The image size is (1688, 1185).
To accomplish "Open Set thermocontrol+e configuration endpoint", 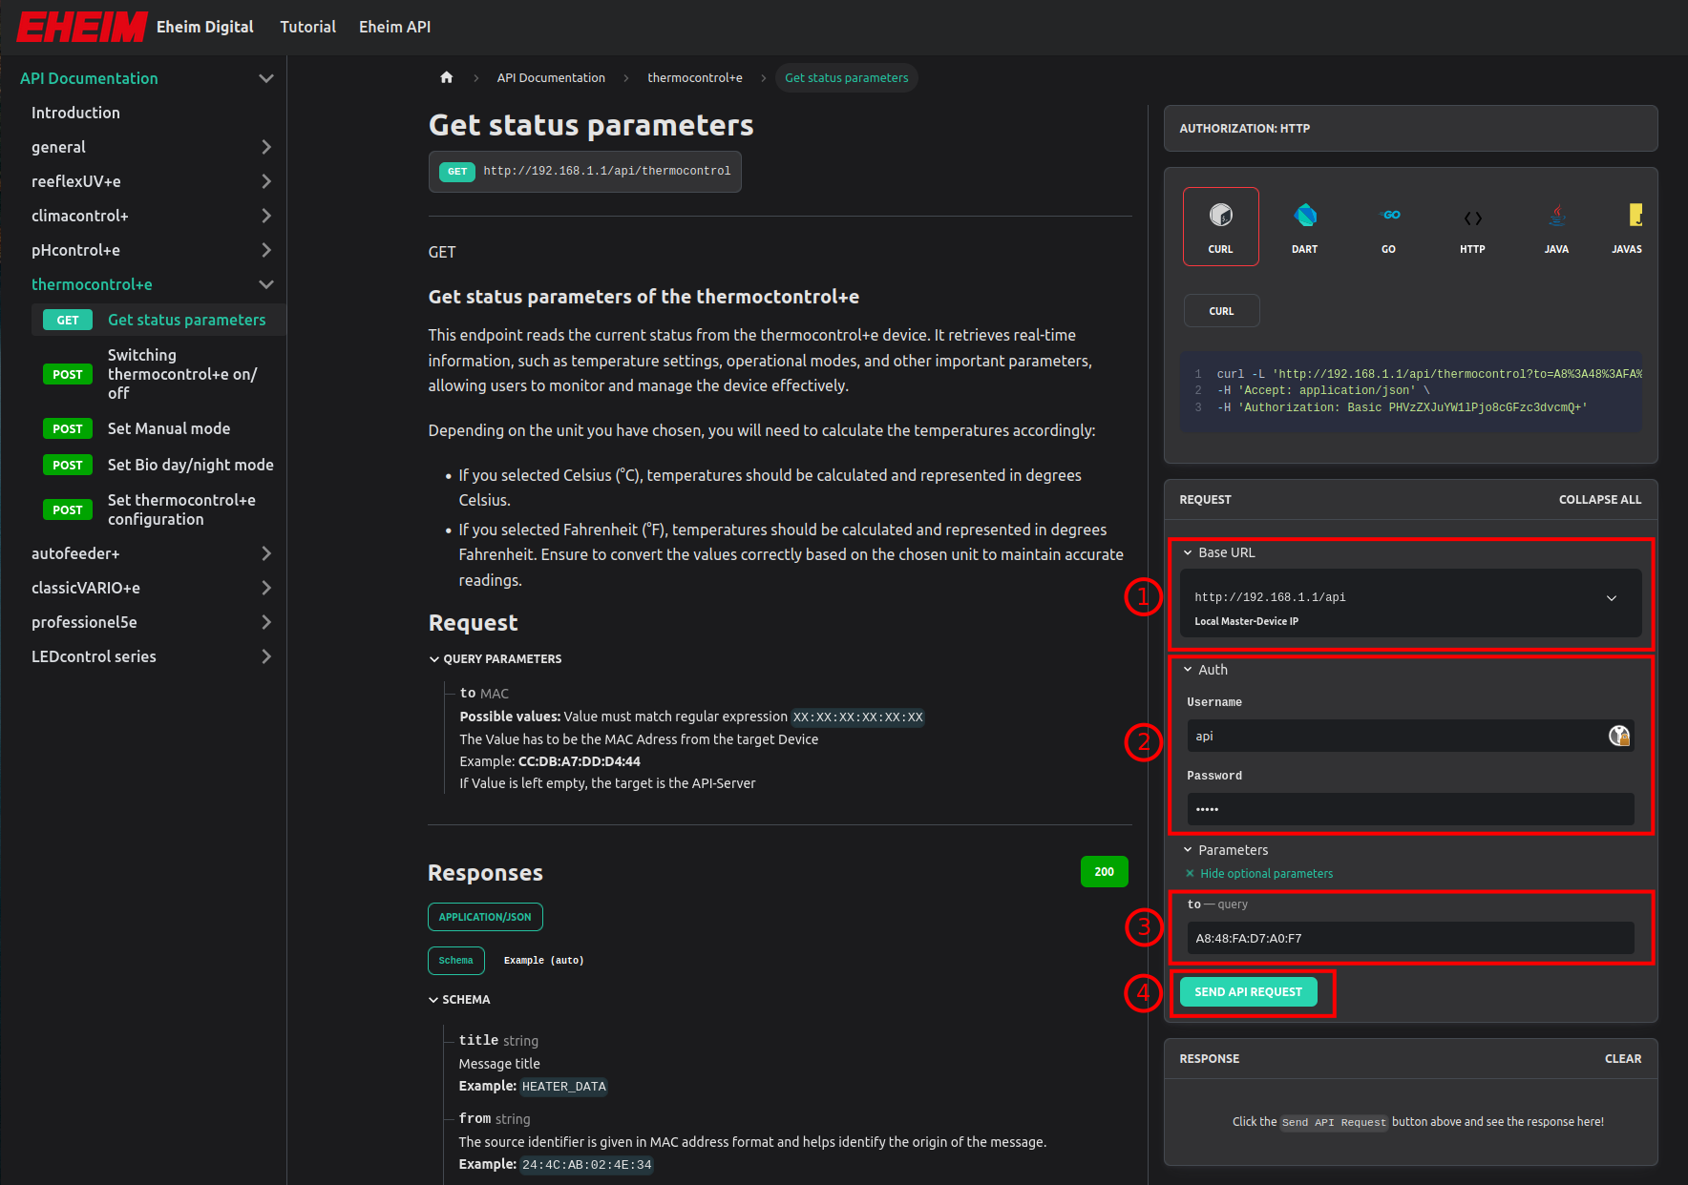I will pyautogui.click(x=181, y=509).
